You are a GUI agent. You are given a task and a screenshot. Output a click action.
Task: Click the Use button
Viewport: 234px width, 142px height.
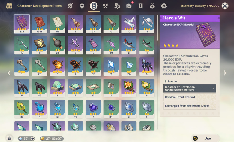(x=205, y=138)
